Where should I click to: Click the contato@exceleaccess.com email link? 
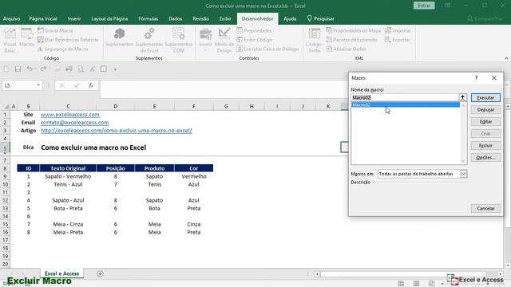(74, 122)
